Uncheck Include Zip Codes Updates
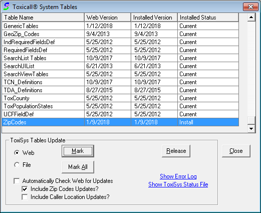The image size is (261, 213). click(x=25, y=189)
